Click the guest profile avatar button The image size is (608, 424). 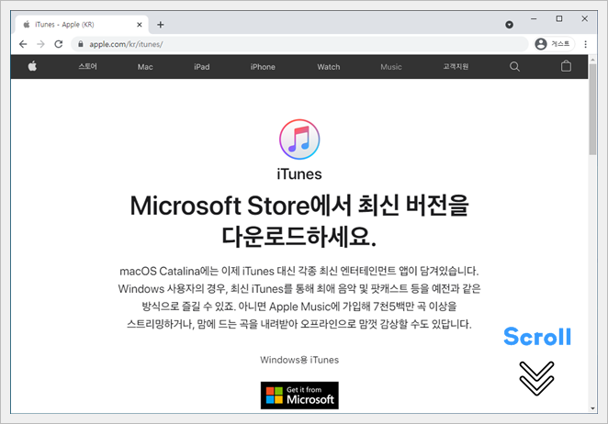pyautogui.click(x=553, y=44)
